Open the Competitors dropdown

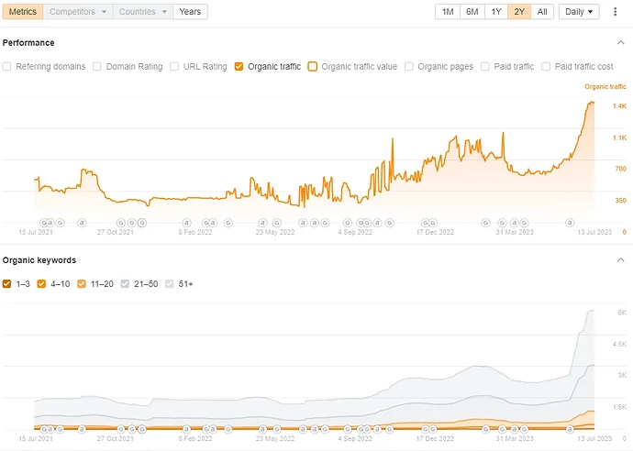[78, 12]
